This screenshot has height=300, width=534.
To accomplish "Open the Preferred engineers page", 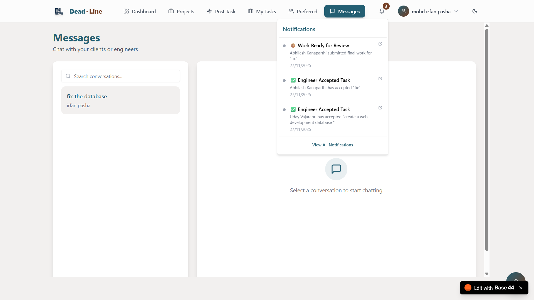I will click(303, 11).
